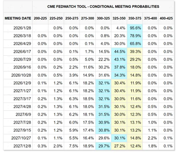Viewport: 179px width, 153px height.
Task: Click the 2.2% cell for 2027/10/27
Action: point(150,138)
